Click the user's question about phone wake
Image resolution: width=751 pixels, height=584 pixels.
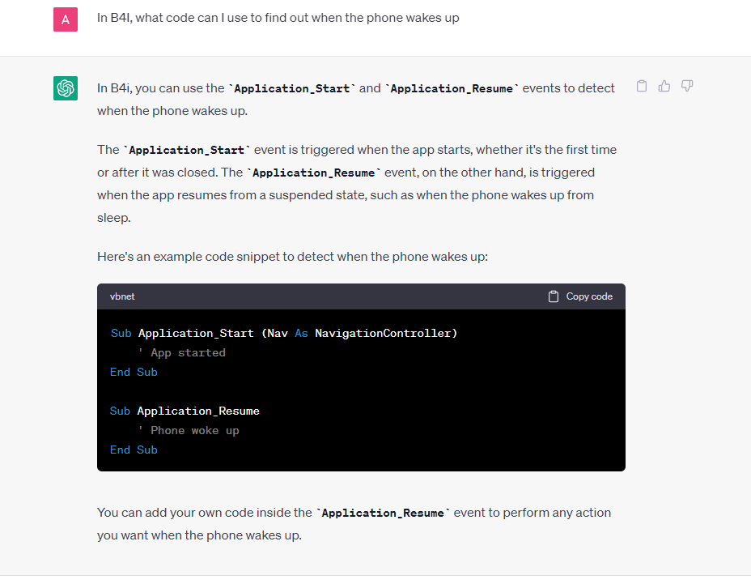pyautogui.click(x=278, y=18)
